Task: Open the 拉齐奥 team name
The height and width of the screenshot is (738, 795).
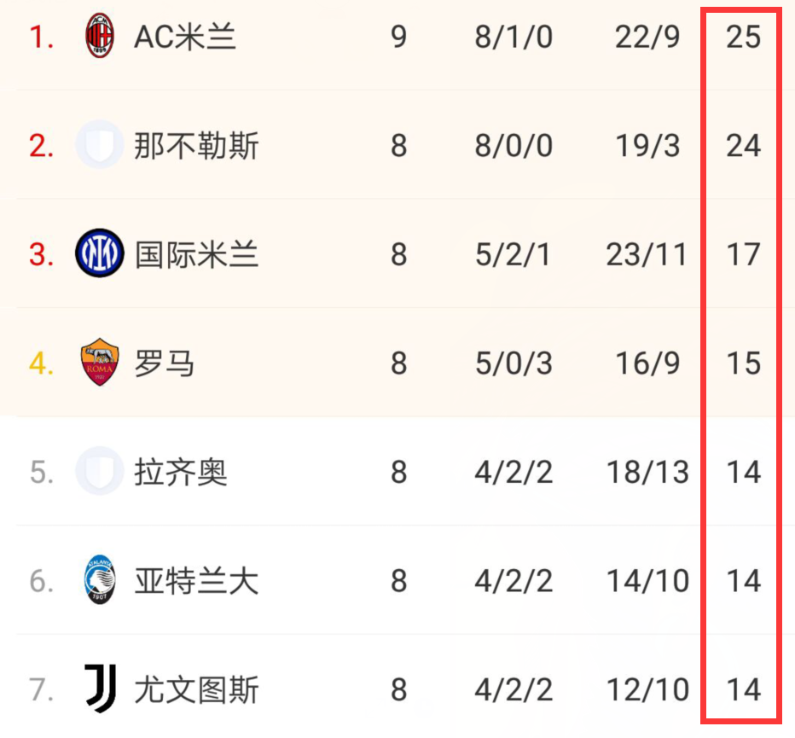Action: coord(181,472)
